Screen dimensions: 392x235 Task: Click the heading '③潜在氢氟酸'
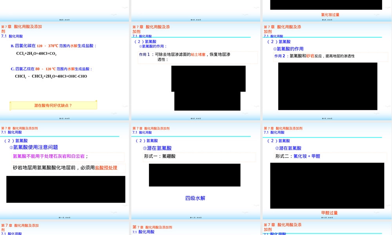pos(157,148)
